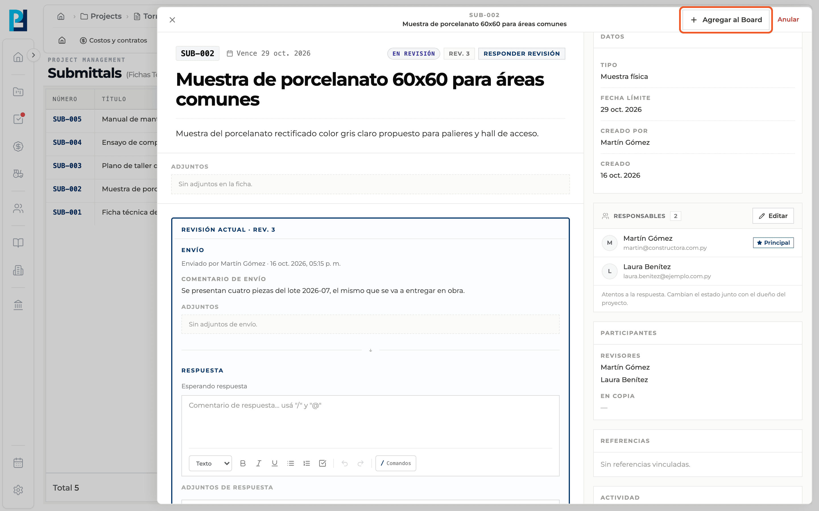Click the app logo

[x=18, y=20]
